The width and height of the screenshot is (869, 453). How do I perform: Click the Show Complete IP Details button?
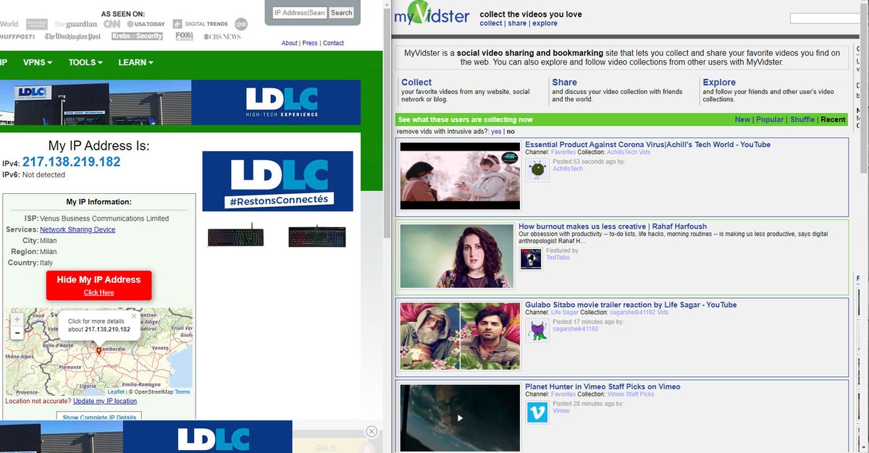[x=99, y=417]
